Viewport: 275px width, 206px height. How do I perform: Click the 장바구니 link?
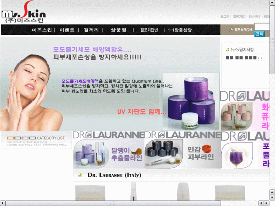coord(254,17)
